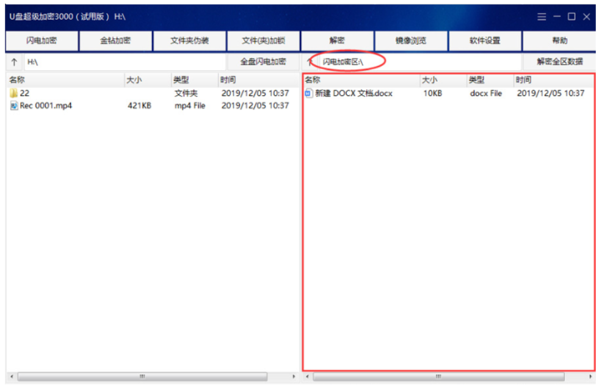This screenshot has width=599, height=388.
Task: Click the up arrow beside H:\ path
Action: [14, 62]
